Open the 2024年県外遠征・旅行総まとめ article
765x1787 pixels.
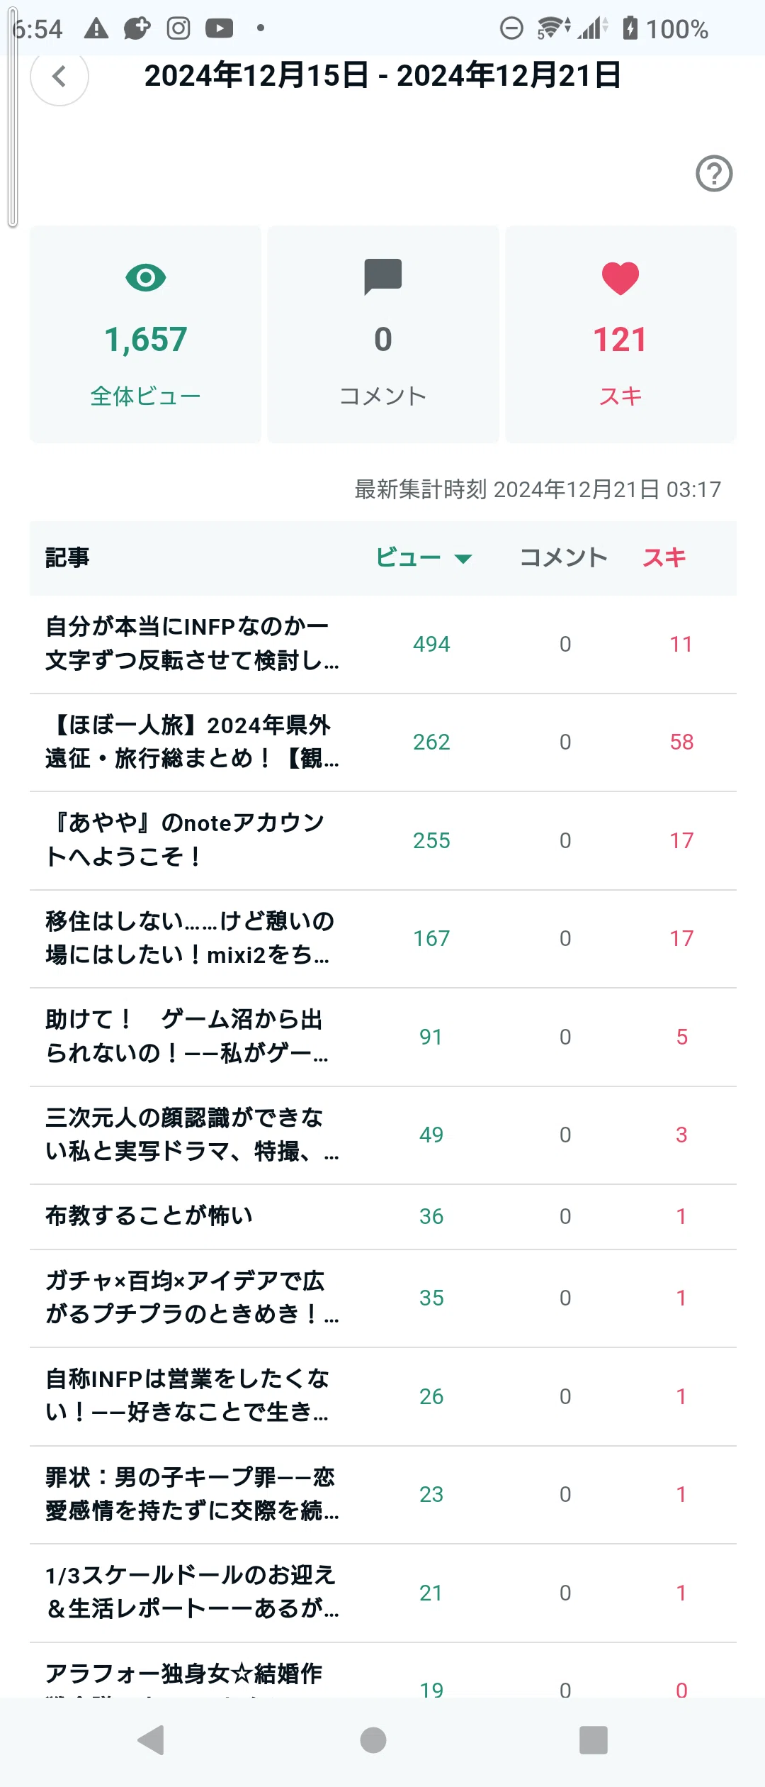(x=383, y=742)
